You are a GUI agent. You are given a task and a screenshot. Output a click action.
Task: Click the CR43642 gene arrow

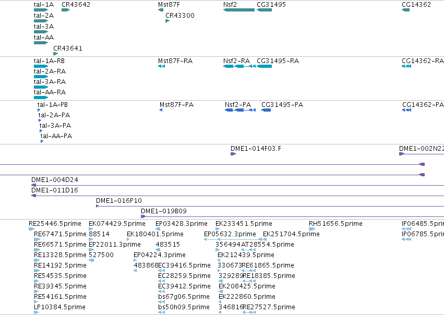66,10
